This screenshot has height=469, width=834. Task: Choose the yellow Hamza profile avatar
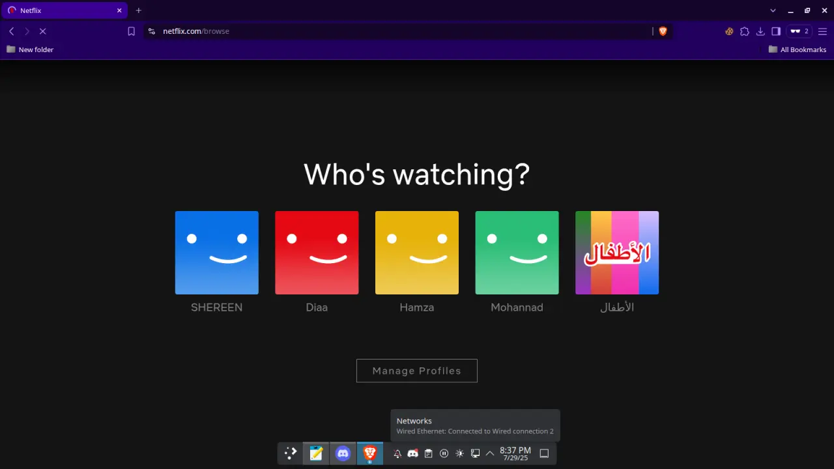pyautogui.click(x=417, y=253)
